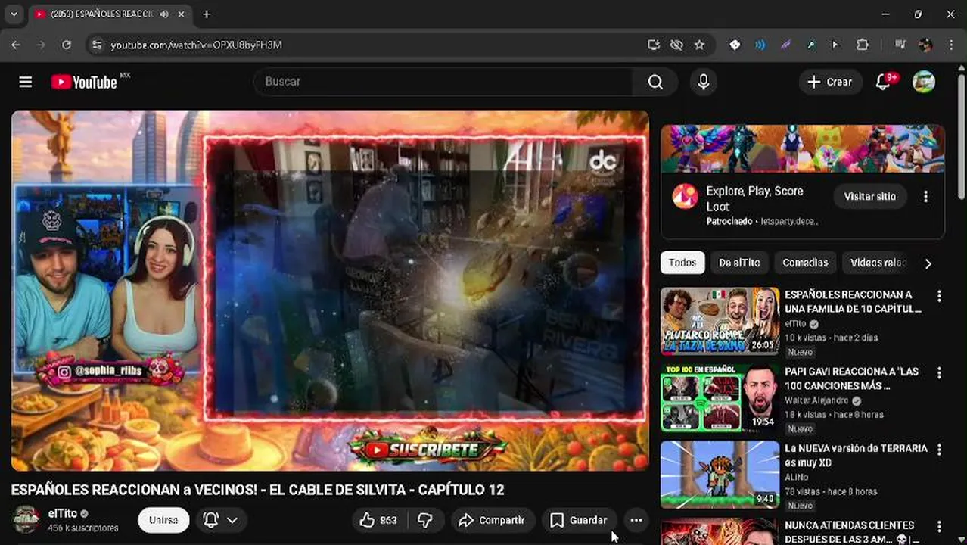
Task: Open the Extensions puzzle icon
Action: 862,45
